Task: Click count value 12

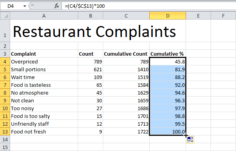Action: (91, 124)
